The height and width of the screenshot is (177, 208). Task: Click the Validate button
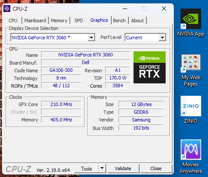click(x=123, y=168)
